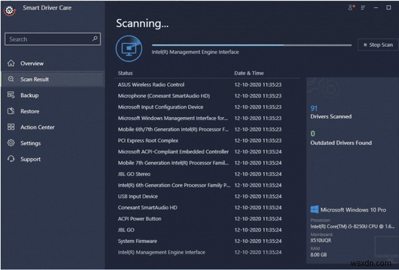Screen dimensions: 399x270
Task: Click Microsoft Windows 10 Pro label
Action: tap(353, 210)
